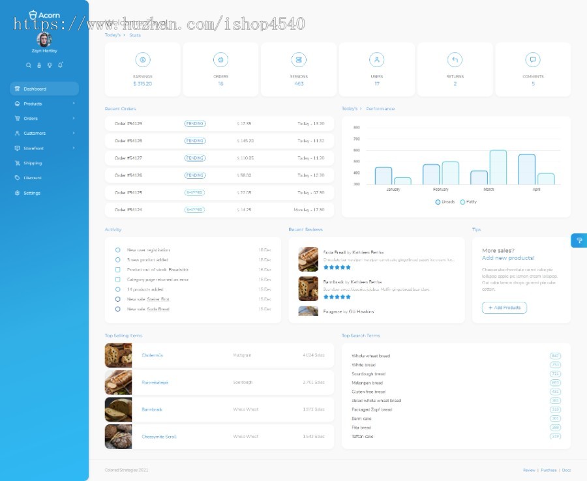Expand Customers submenu arrow
587x481 pixels.
74,133
